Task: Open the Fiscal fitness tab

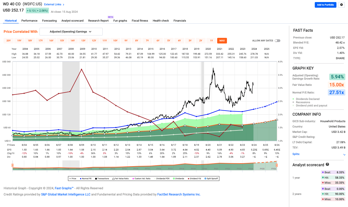Action: 140,21
